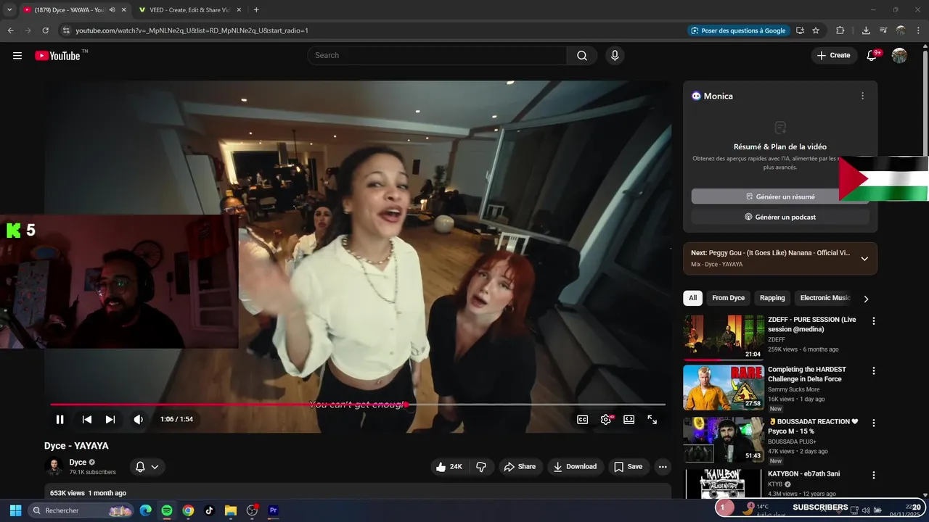Like the video with 24K likes

click(x=449, y=467)
